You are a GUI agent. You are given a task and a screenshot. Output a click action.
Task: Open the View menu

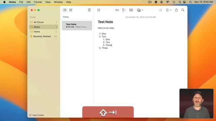[48, 2]
